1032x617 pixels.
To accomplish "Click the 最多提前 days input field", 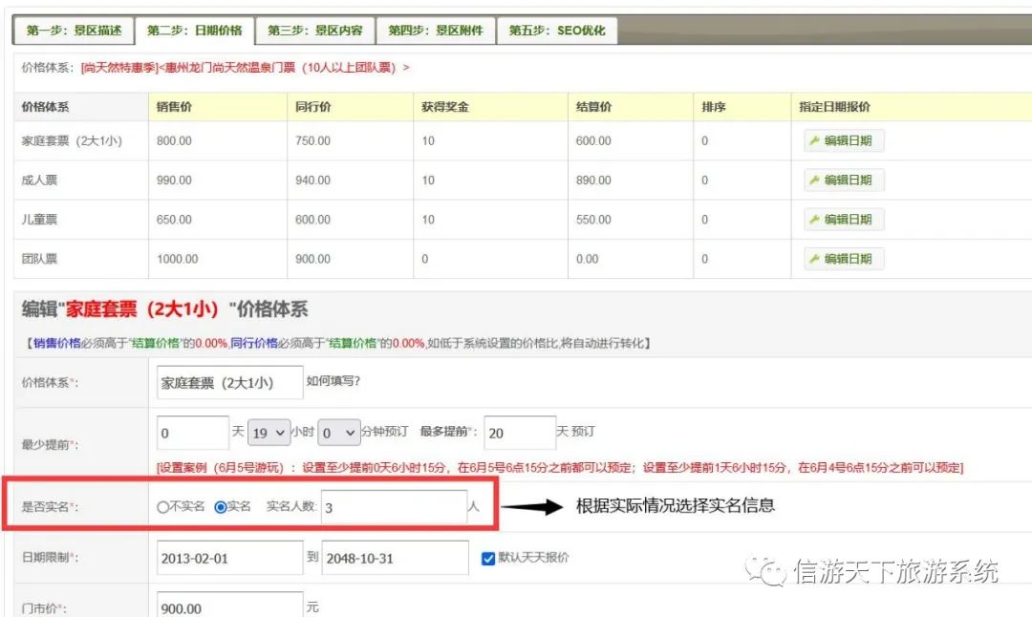I will click(x=519, y=433).
